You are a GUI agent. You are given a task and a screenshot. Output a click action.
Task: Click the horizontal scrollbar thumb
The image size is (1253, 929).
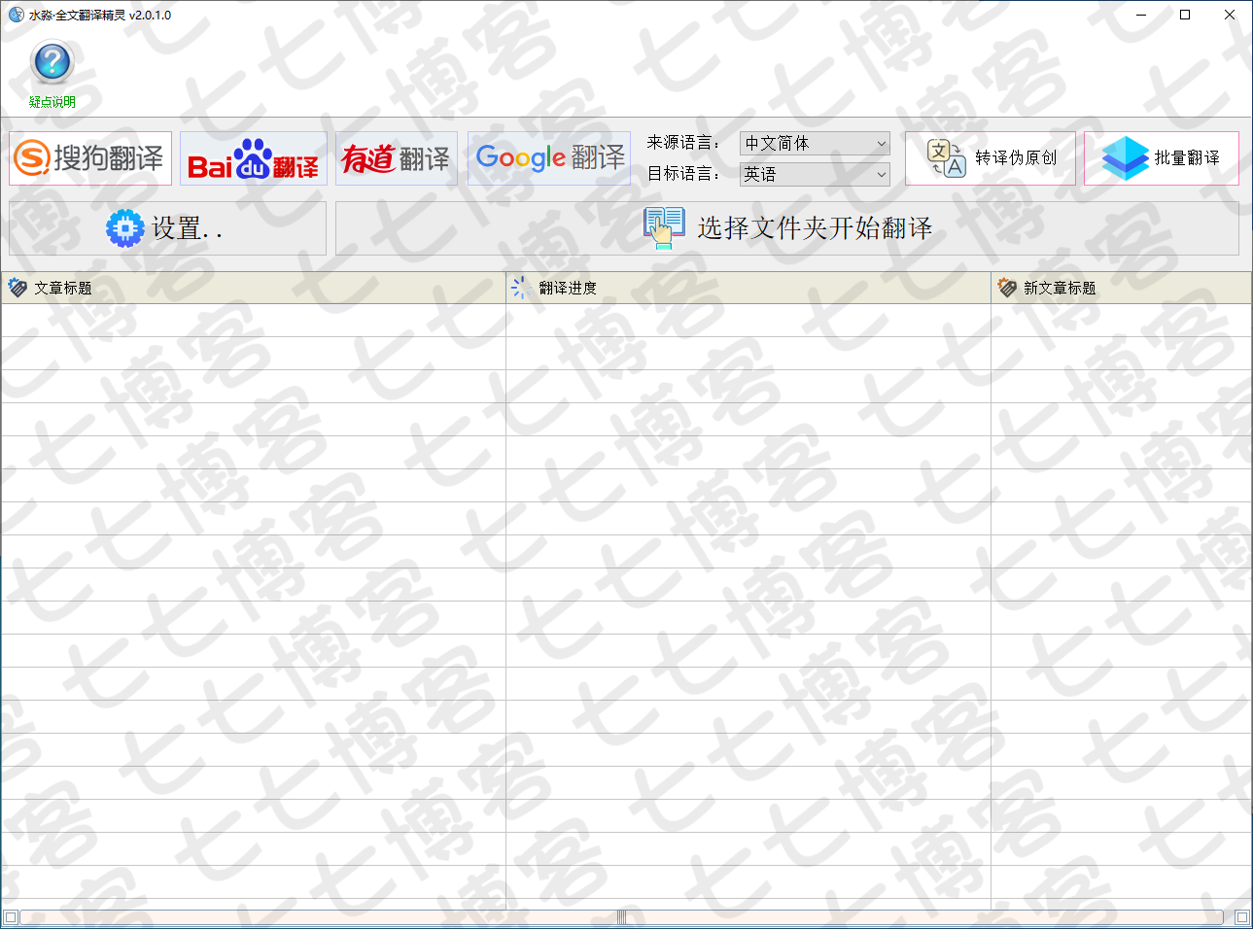click(621, 917)
